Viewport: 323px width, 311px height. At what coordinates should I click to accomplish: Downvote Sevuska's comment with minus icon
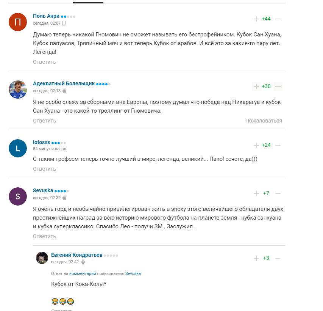(278, 193)
